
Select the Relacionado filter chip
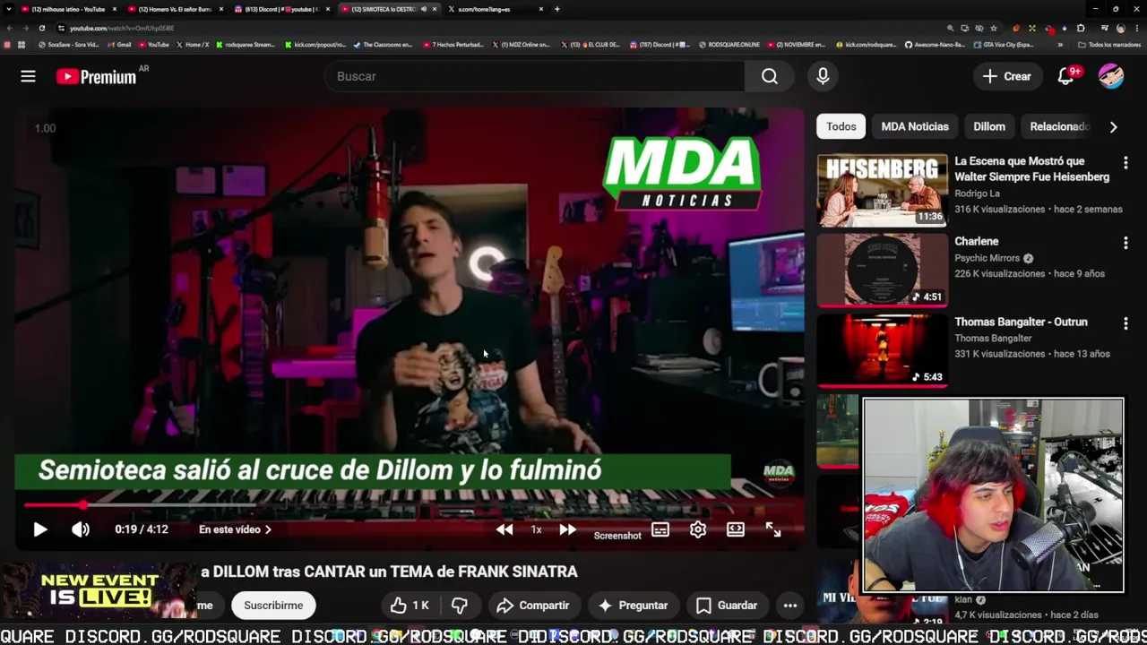coord(1059,126)
